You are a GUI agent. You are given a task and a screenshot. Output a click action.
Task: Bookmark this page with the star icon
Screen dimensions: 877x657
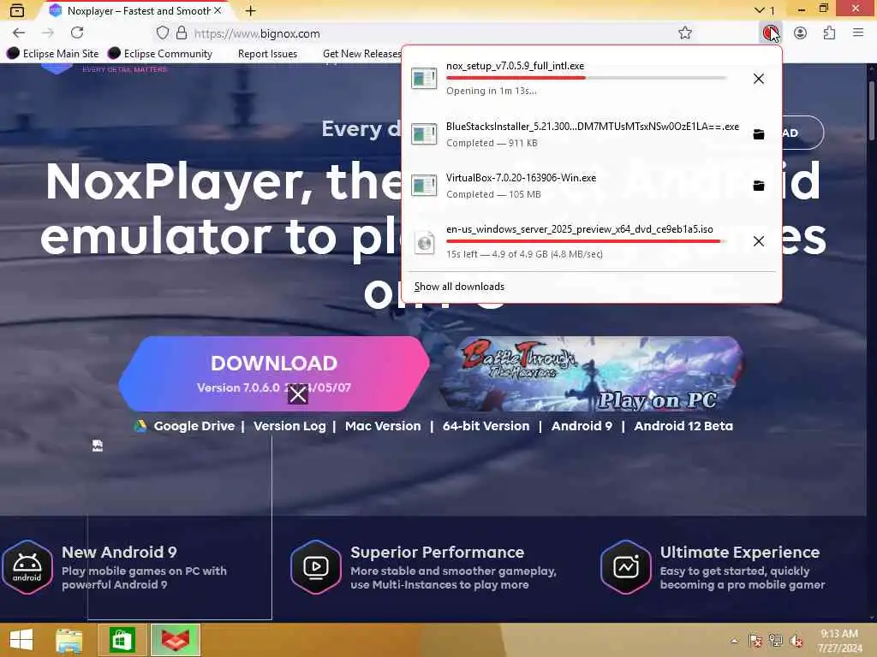pyautogui.click(x=685, y=33)
